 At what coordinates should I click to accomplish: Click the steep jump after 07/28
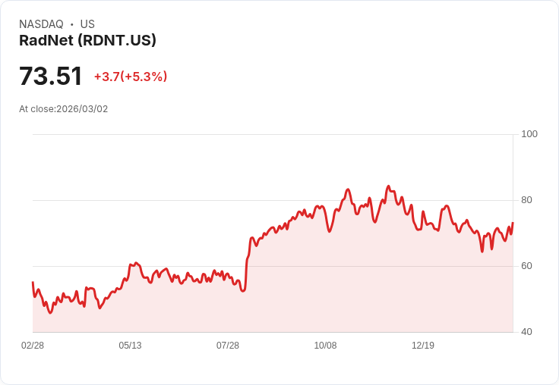248,261
